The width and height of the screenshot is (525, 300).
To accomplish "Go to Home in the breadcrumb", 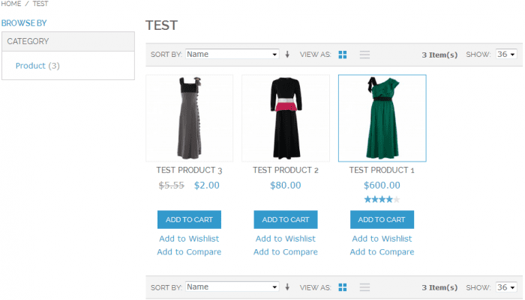I will [x=10, y=4].
